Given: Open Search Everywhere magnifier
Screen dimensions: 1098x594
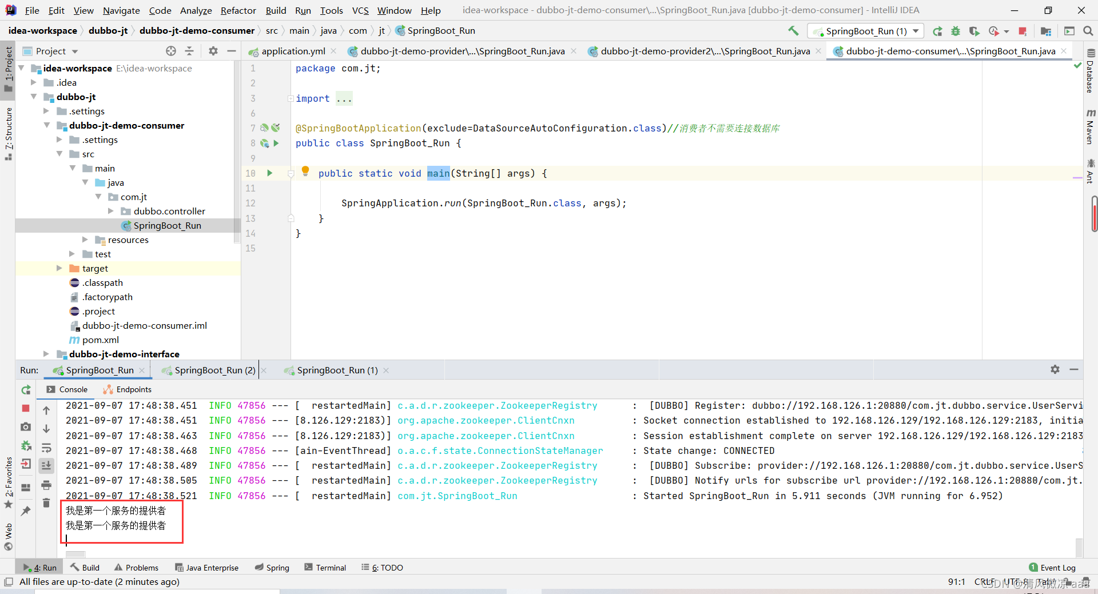Looking at the screenshot, I should pos(1088,31).
